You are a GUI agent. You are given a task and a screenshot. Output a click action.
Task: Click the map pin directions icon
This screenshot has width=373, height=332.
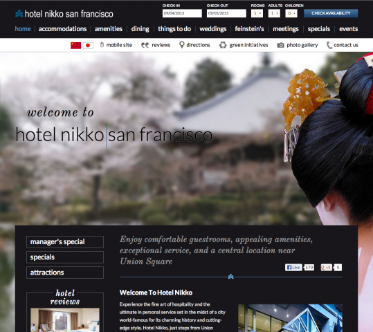click(x=182, y=45)
